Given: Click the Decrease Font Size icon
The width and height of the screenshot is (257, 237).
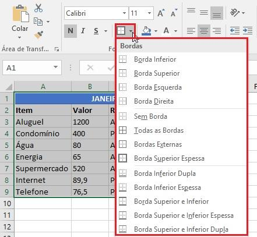Looking at the screenshot, I should 174,13.
